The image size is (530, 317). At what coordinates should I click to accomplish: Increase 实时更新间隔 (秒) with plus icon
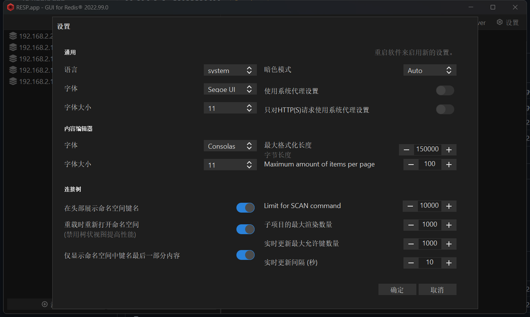click(x=449, y=263)
